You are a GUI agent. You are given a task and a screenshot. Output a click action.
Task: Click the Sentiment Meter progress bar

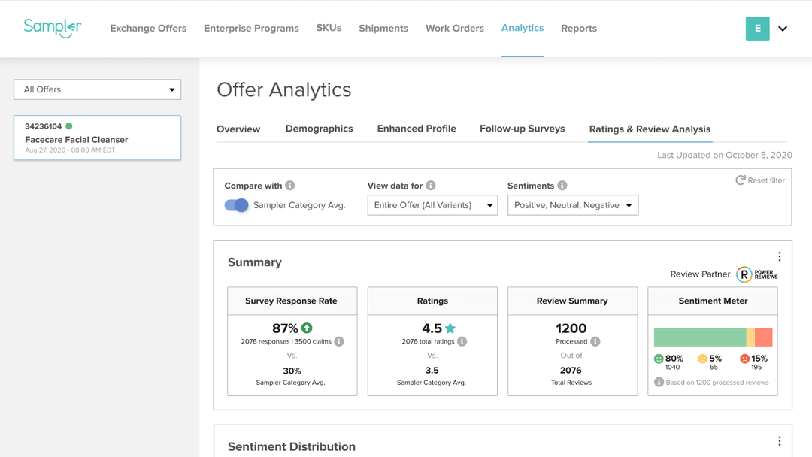coord(713,337)
